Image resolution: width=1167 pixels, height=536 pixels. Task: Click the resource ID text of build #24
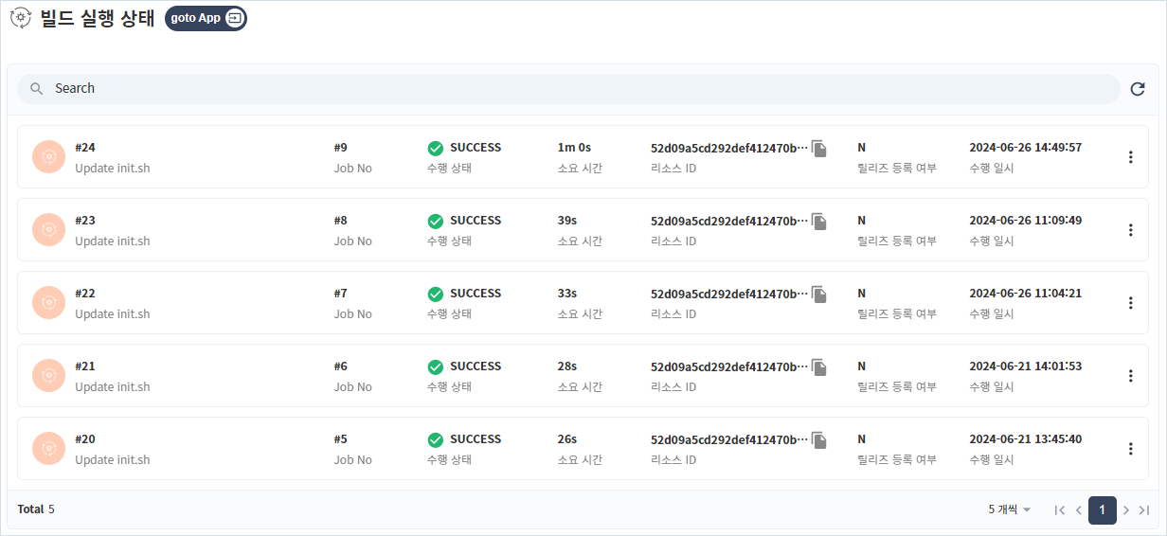tap(729, 149)
